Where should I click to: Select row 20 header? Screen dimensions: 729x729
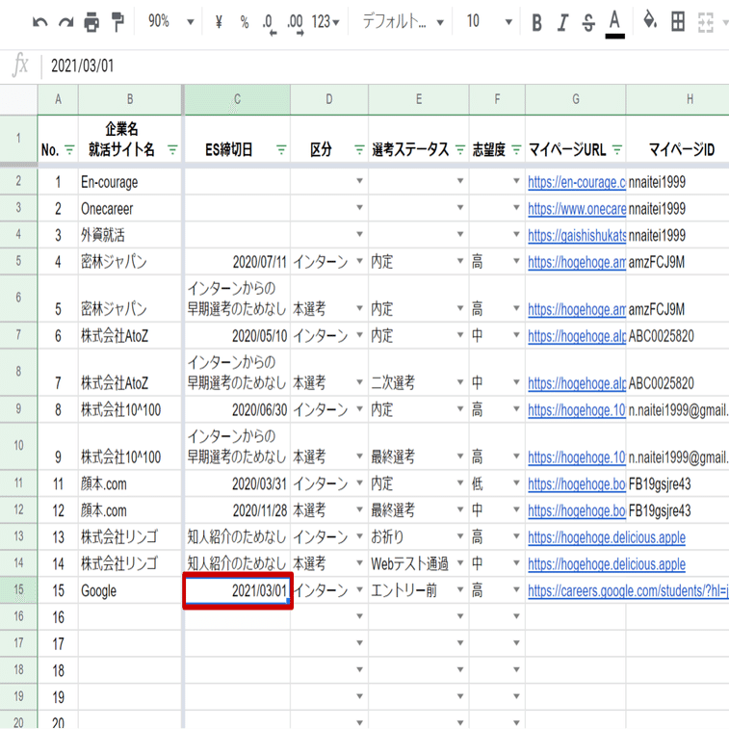pyautogui.click(x=18, y=719)
